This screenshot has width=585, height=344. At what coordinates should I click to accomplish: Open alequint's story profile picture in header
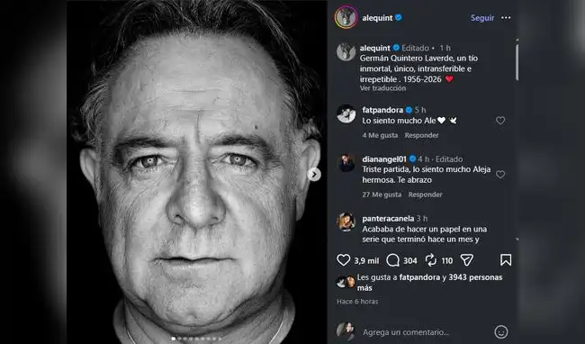[346, 17]
